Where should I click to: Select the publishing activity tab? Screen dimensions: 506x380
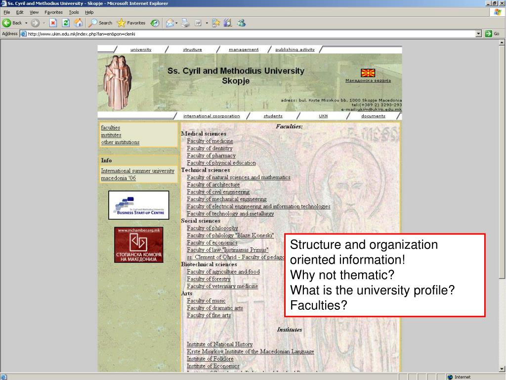(295, 49)
